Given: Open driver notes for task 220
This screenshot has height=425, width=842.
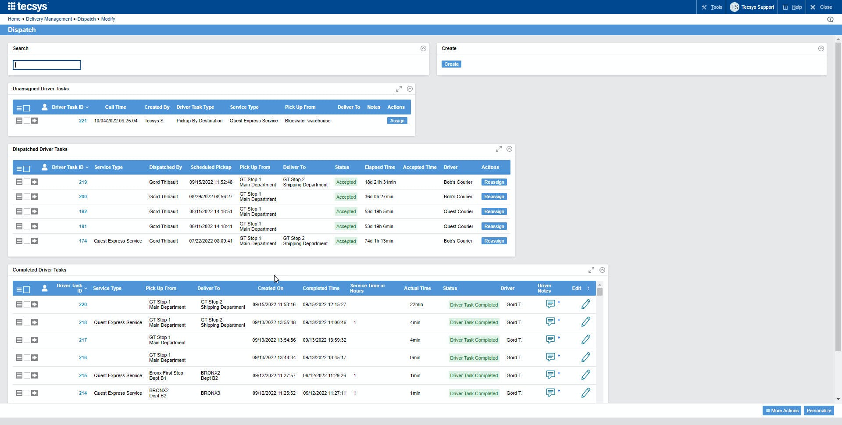Looking at the screenshot, I should pyautogui.click(x=550, y=304).
